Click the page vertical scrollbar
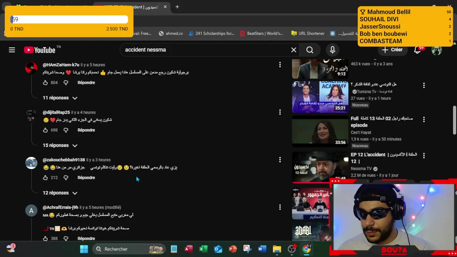The height and width of the screenshot is (257, 457). (455, 120)
